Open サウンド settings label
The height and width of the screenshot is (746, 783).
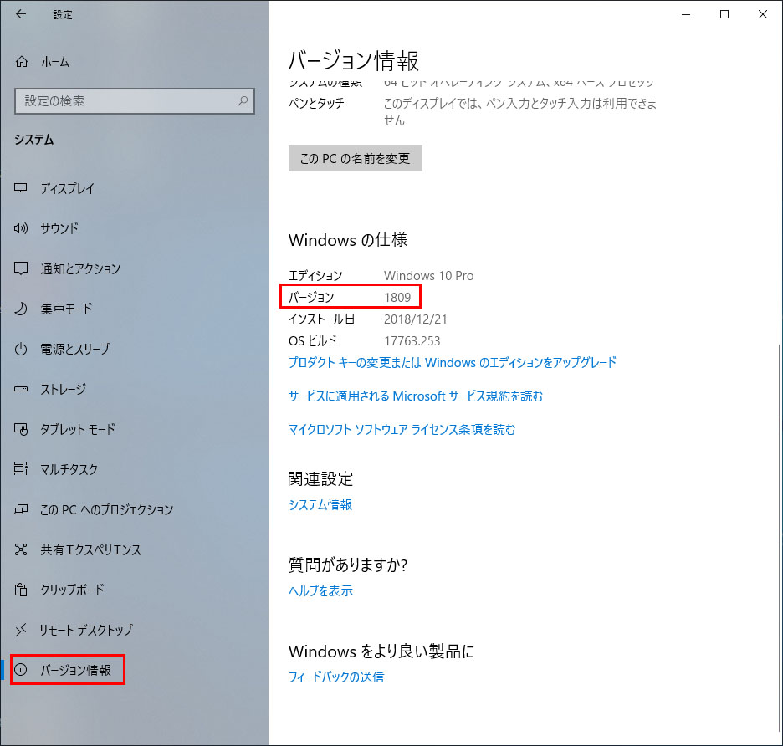(59, 228)
